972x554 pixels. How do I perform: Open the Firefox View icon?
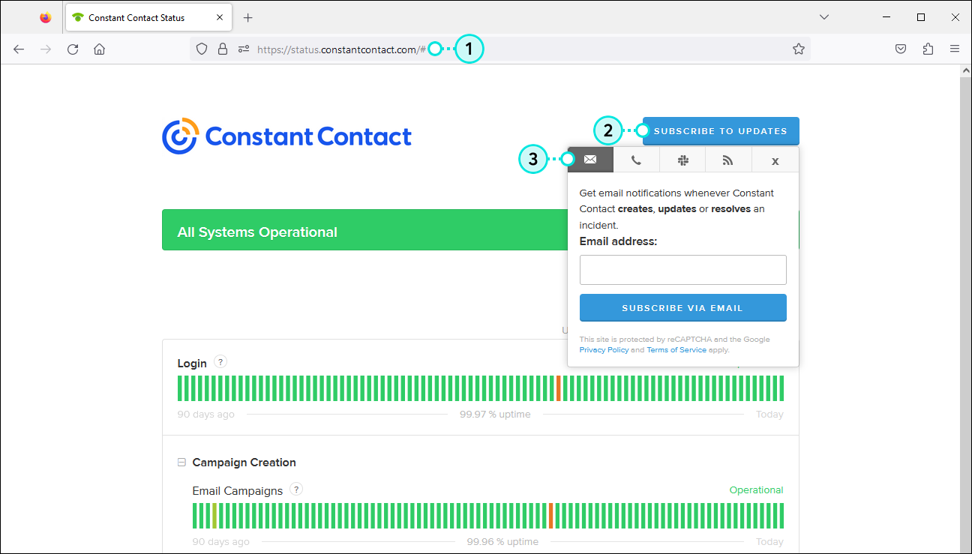coord(46,17)
